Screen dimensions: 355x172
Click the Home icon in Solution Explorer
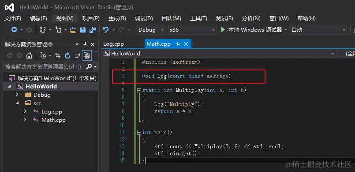tap(29, 55)
